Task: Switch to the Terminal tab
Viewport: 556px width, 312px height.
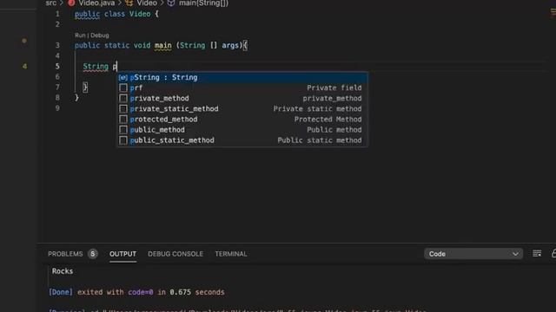Action: click(231, 254)
